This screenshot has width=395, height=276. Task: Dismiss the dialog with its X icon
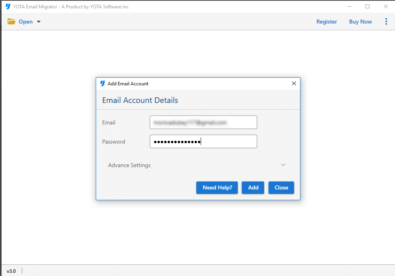(294, 83)
